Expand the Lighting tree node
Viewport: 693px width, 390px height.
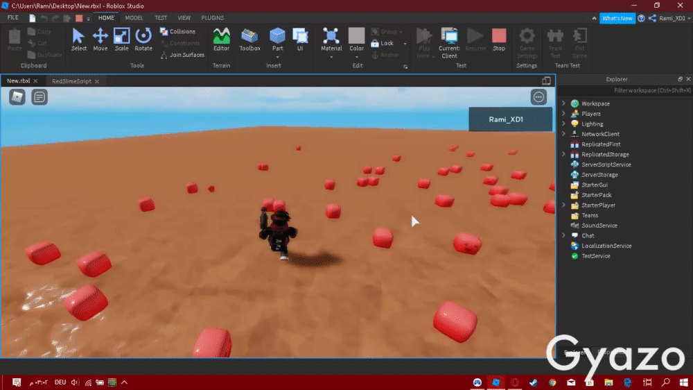pyautogui.click(x=563, y=124)
